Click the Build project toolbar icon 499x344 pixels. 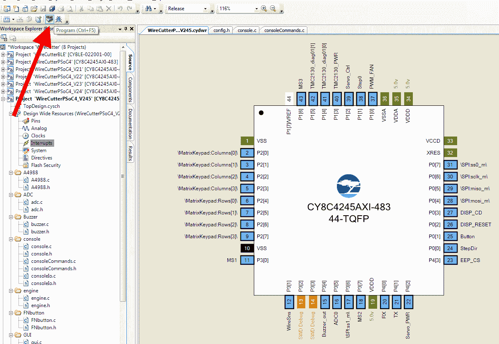[7, 19]
